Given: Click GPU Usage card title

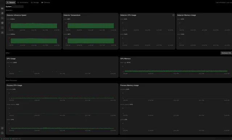Looking at the screenshot, I should click(x=11, y=59).
